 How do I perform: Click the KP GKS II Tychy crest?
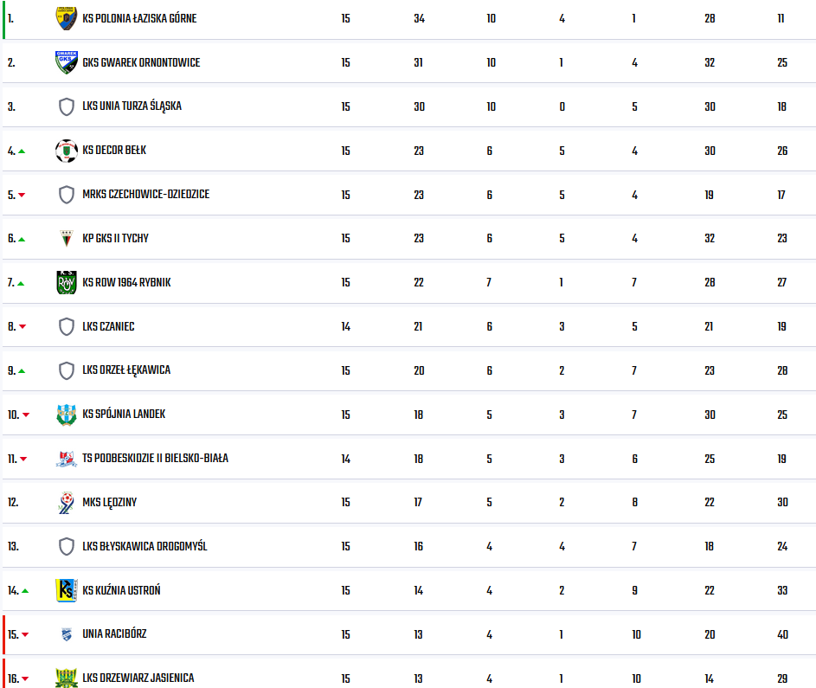(x=66, y=238)
